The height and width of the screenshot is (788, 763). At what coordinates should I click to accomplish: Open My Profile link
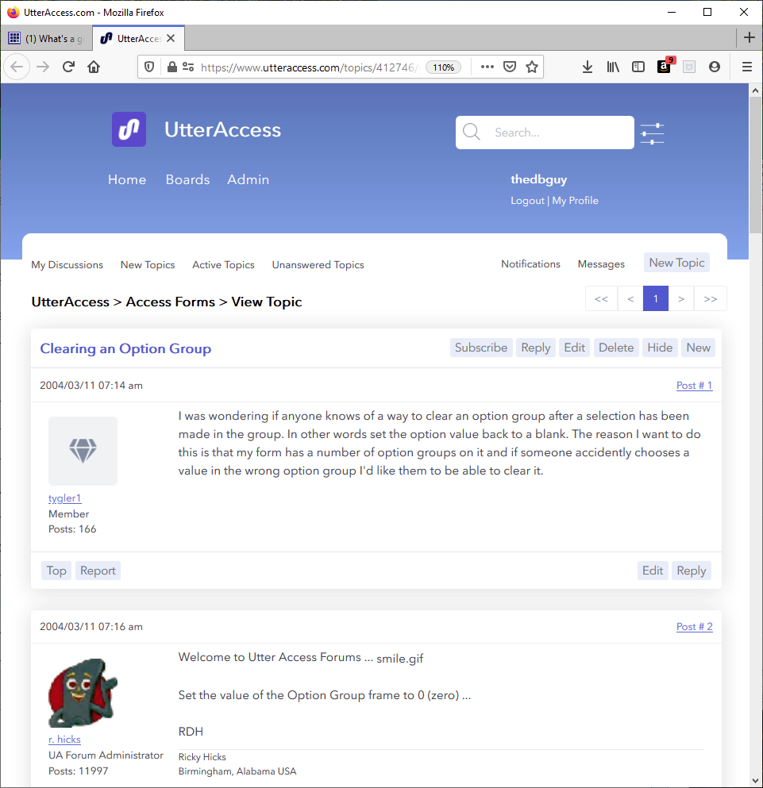coord(575,200)
